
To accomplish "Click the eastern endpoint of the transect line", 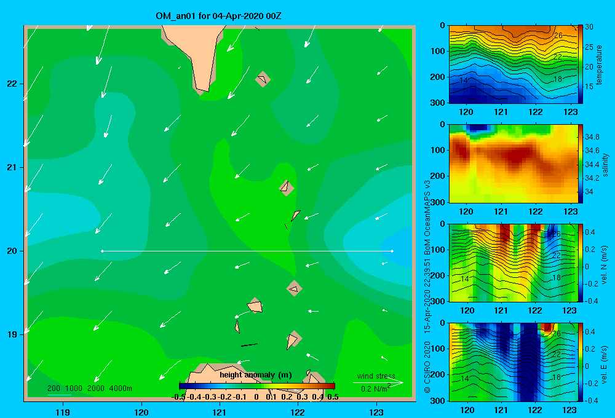I will 392,251.
